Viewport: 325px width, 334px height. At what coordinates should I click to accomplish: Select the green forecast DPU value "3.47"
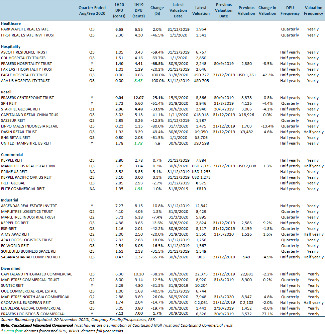click(138, 81)
